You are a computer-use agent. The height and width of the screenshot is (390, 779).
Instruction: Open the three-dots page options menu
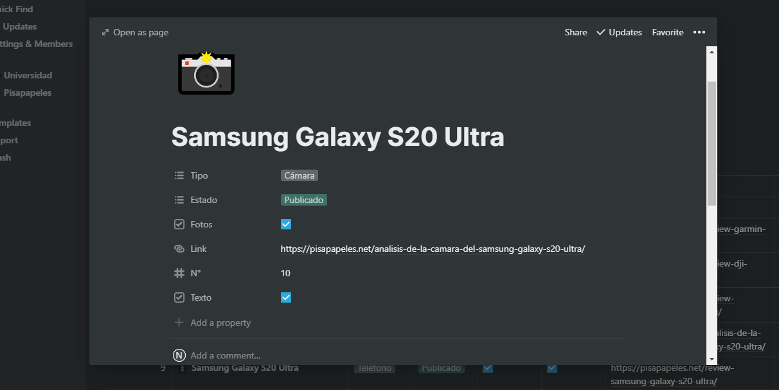tap(699, 32)
